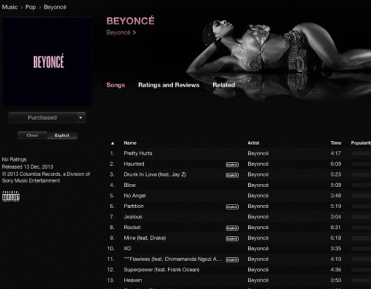Image resolution: width=371 pixels, height=289 pixels.
Task: Sort tracks using the track number arrow
Action: point(112,143)
